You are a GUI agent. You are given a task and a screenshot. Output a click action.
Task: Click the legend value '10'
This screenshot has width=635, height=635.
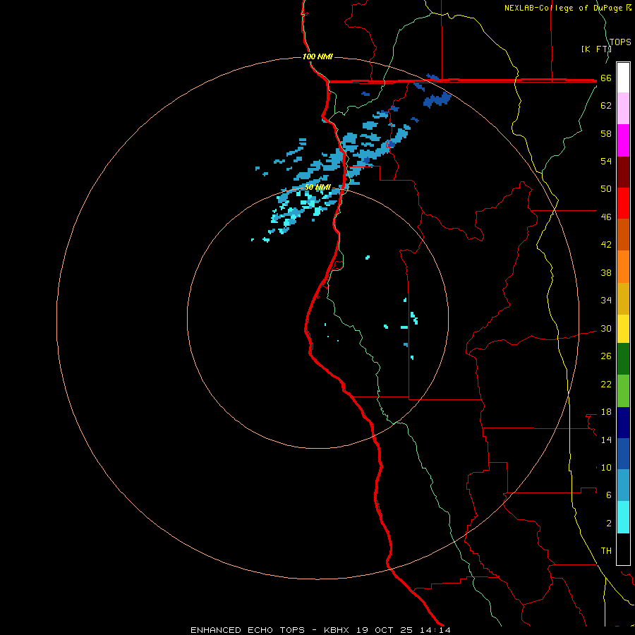pyautogui.click(x=606, y=468)
